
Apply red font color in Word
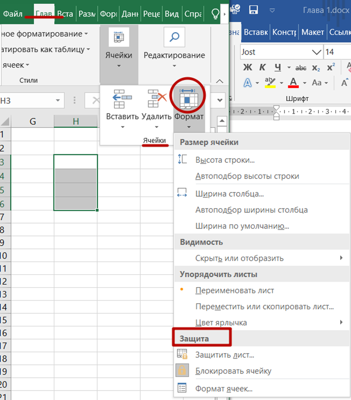tap(293, 83)
